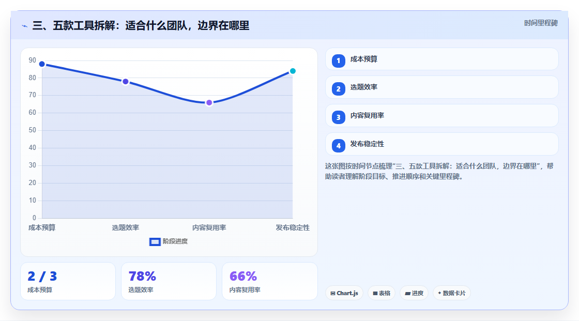The height and width of the screenshot is (321, 579).
Task: Click the 表格 tag chip
Action: click(382, 293)
